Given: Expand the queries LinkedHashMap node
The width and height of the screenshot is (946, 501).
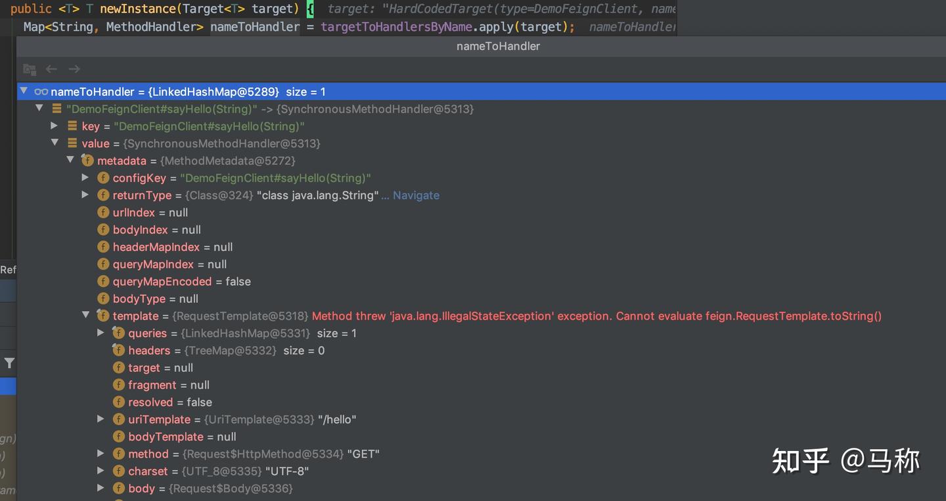Looking at the screenshot, I should (x=101, y=333).
